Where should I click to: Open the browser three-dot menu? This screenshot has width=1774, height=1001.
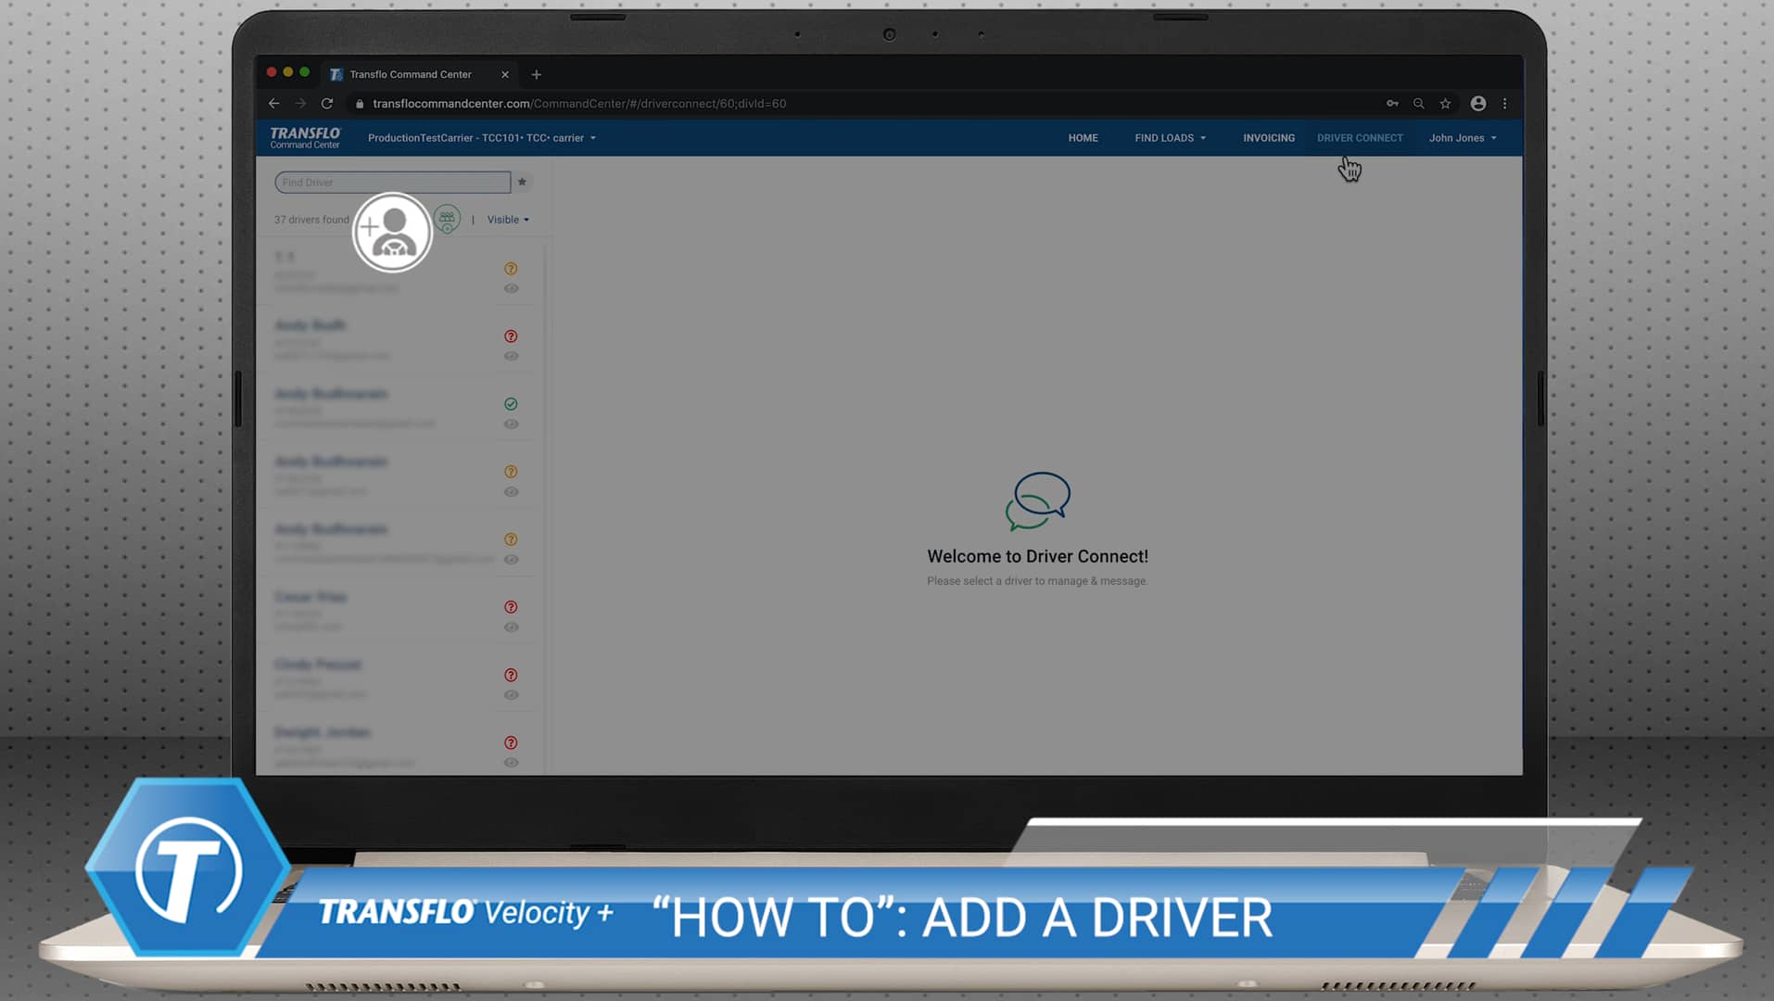point(1504,103)
